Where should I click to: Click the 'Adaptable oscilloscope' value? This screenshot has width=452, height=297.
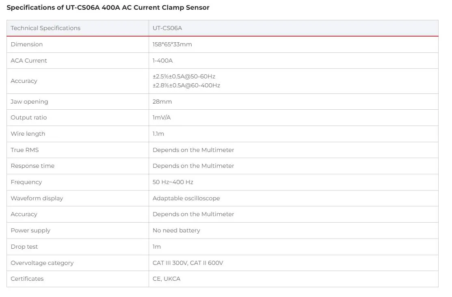(186, 198)
